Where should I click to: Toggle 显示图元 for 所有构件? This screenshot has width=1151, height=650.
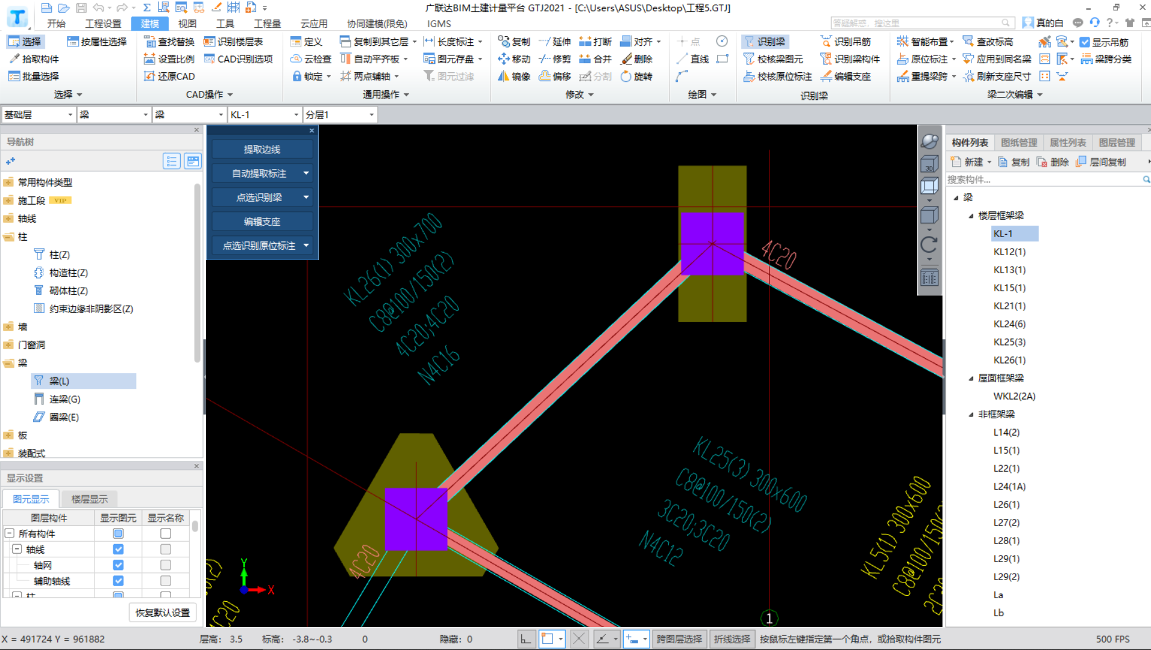pos(118,534)
